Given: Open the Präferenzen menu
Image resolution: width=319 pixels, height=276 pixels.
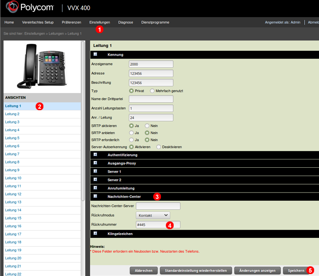Looking at the screenshot, I should point(71,22).
